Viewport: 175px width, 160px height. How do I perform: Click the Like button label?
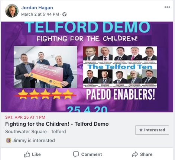[36, 154]
